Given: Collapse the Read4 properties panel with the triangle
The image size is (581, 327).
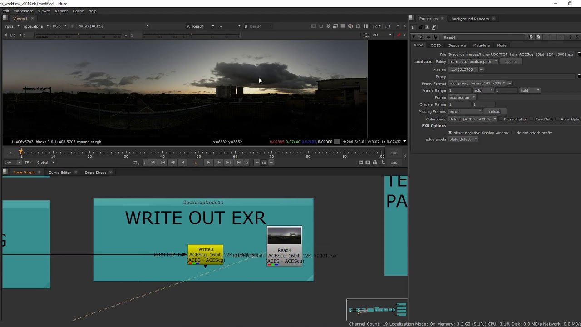Looking at the screenshot, I should (x=413, y=37).
